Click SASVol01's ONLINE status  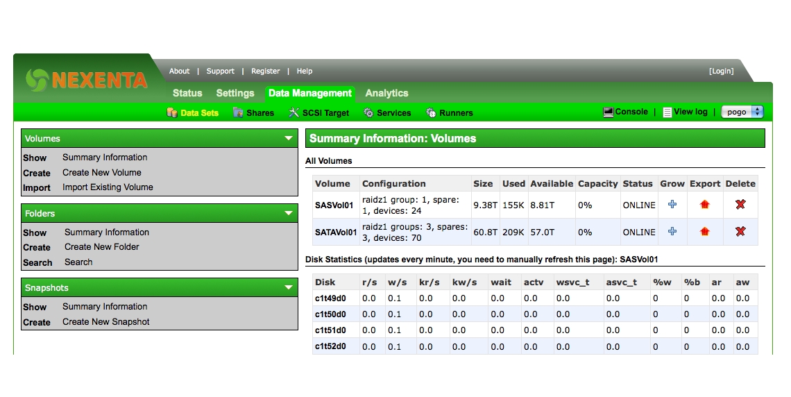tap(639, 205)
